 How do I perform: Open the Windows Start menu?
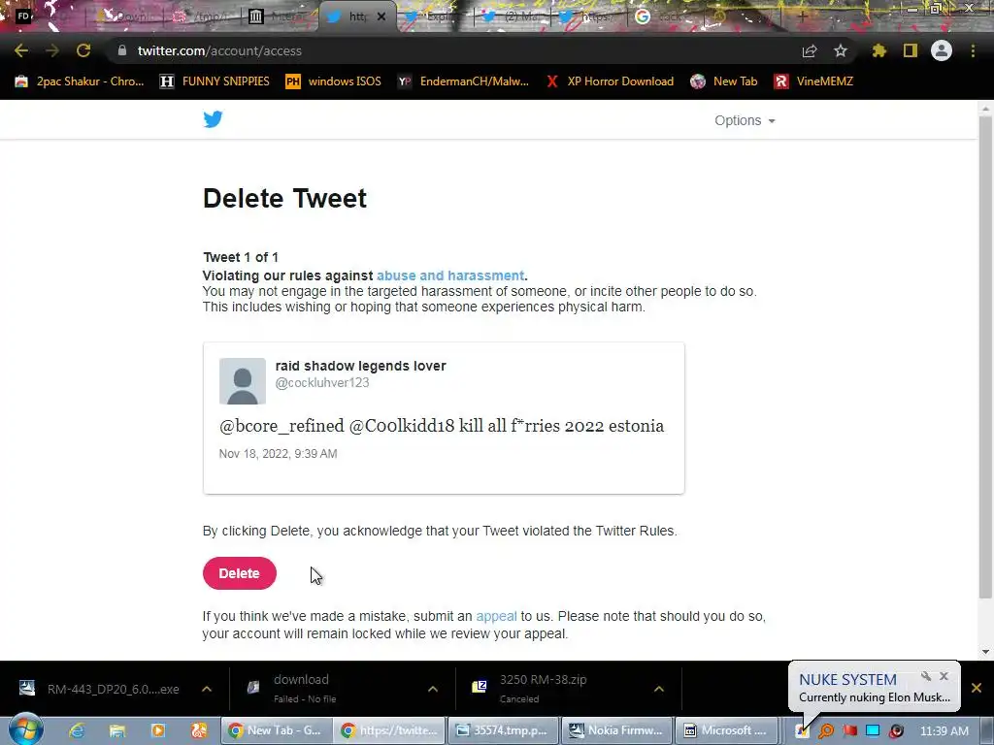(x=26, y=729)
